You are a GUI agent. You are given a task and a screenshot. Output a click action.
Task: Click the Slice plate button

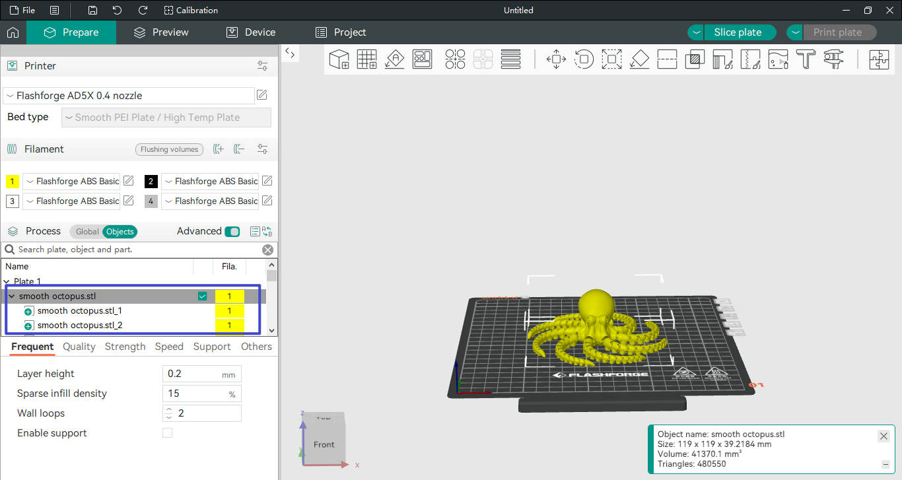point(740,32)
